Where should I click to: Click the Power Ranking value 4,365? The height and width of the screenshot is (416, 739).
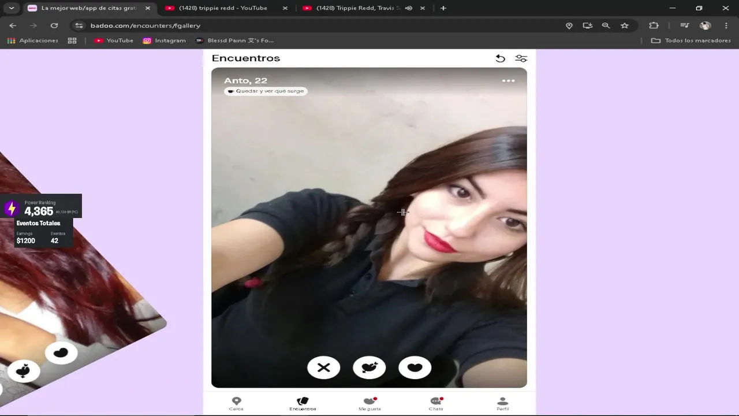tap(39, 211)
